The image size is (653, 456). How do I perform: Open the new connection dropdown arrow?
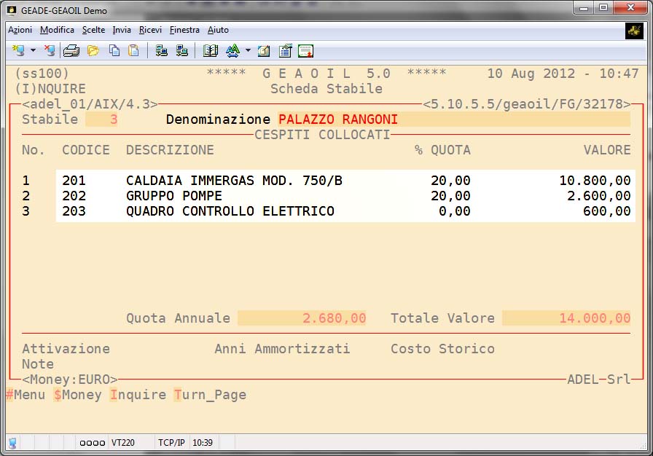click(x=33, y=51)
